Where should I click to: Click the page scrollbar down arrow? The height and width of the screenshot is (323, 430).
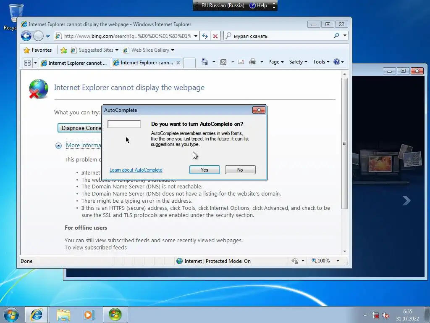pyautogui.click(x=345, y=252)
